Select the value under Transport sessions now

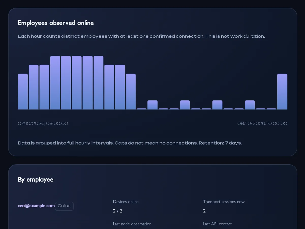click(204, 211)
